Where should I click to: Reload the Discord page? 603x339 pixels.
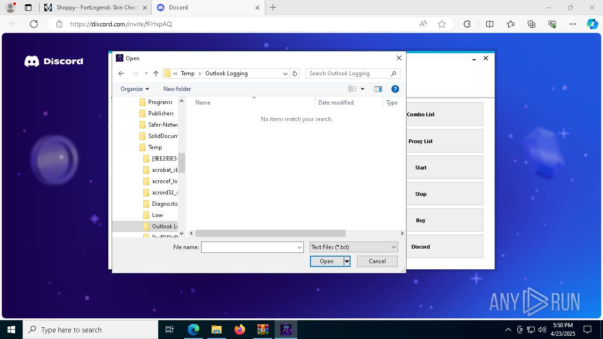34,24
